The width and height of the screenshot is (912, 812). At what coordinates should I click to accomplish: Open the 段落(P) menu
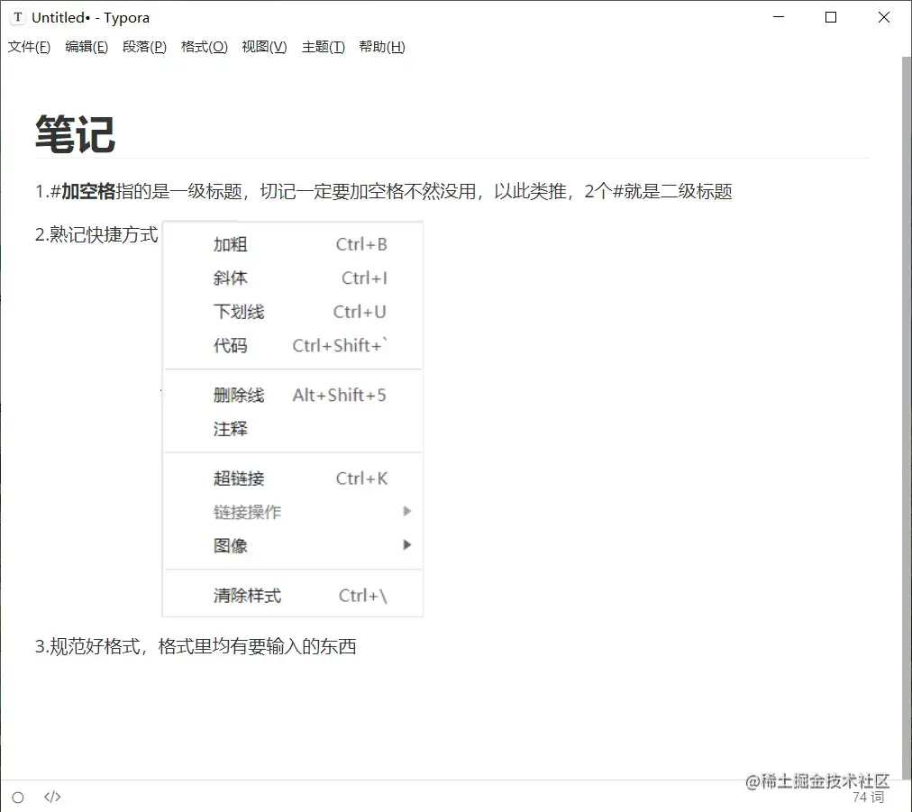click(x=144, y=47)
